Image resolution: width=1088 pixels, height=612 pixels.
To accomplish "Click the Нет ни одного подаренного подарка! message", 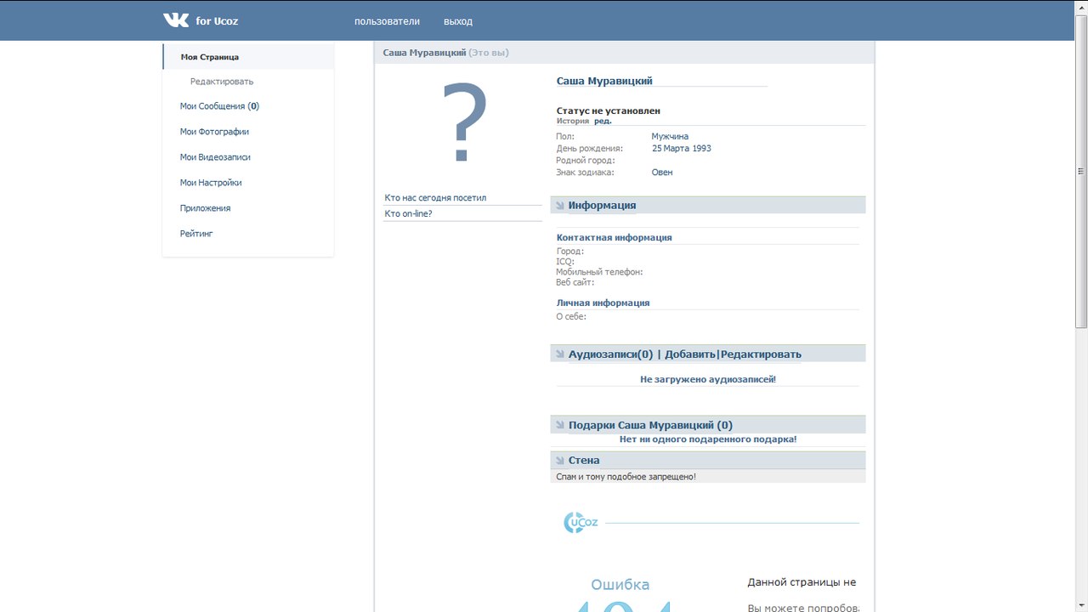I will tap(708, 439).
